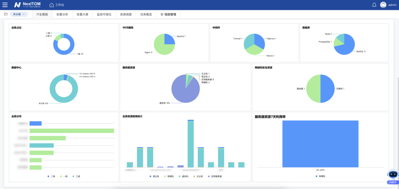The height and width of the screenshot is (189, 399).
Task: Toggle 一级 legend in 业务分布
Action: coord(64,176)
